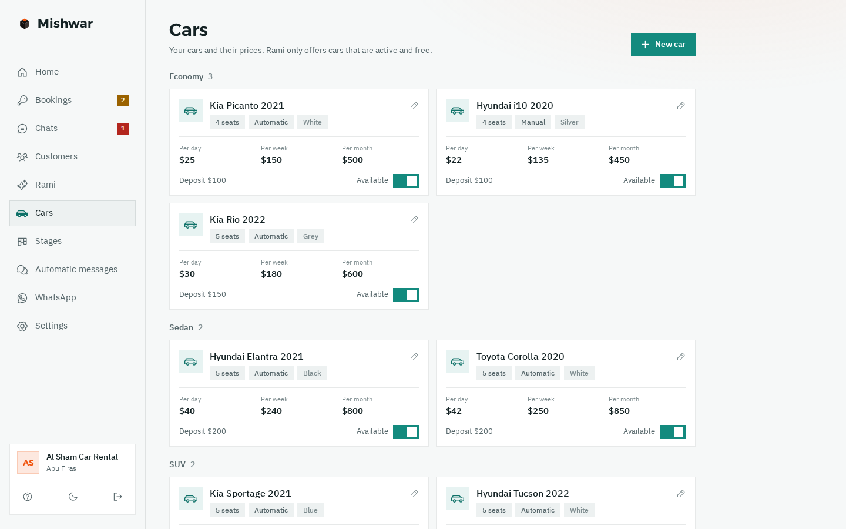The height and width of the screenshot is (529, 846).
Task: Edit Hyundai Tucson 2022 pencil icon
Action: tap(681, 494)
